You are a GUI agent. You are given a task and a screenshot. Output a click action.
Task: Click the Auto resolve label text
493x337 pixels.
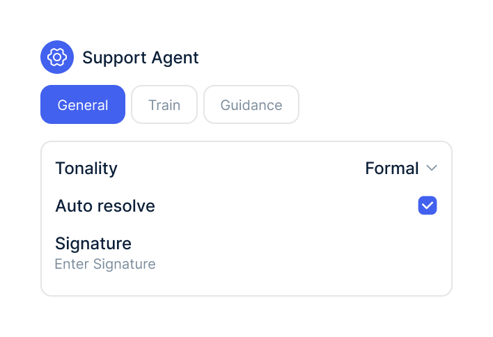(x=105, y=206)
